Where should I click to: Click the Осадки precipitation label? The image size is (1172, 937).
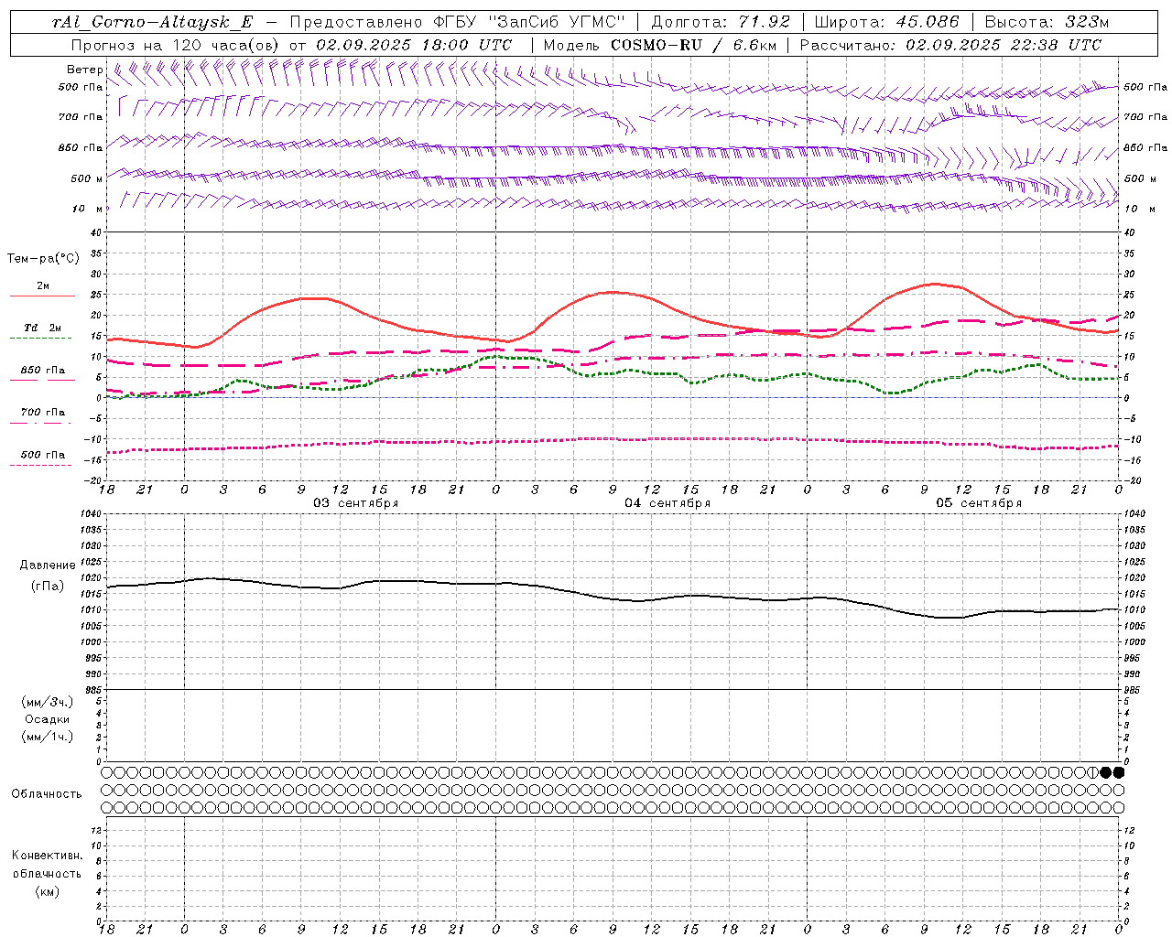pyautogui.click(x=48, y=719)
